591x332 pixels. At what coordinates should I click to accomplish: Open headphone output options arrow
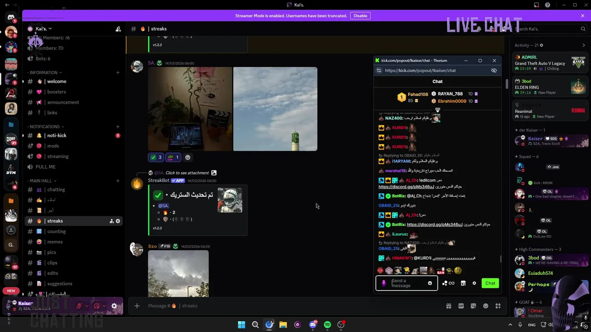coord(104,306)
